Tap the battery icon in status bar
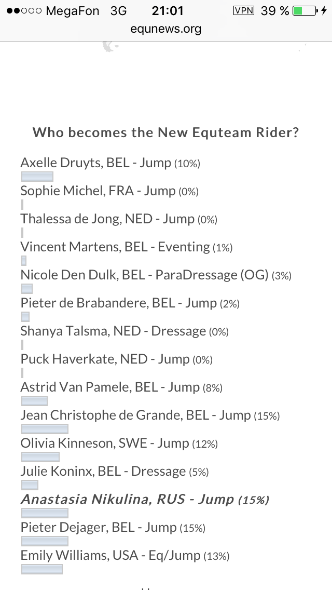The height and width of the screenshot is (590, 332). click(x=305, y=10)
